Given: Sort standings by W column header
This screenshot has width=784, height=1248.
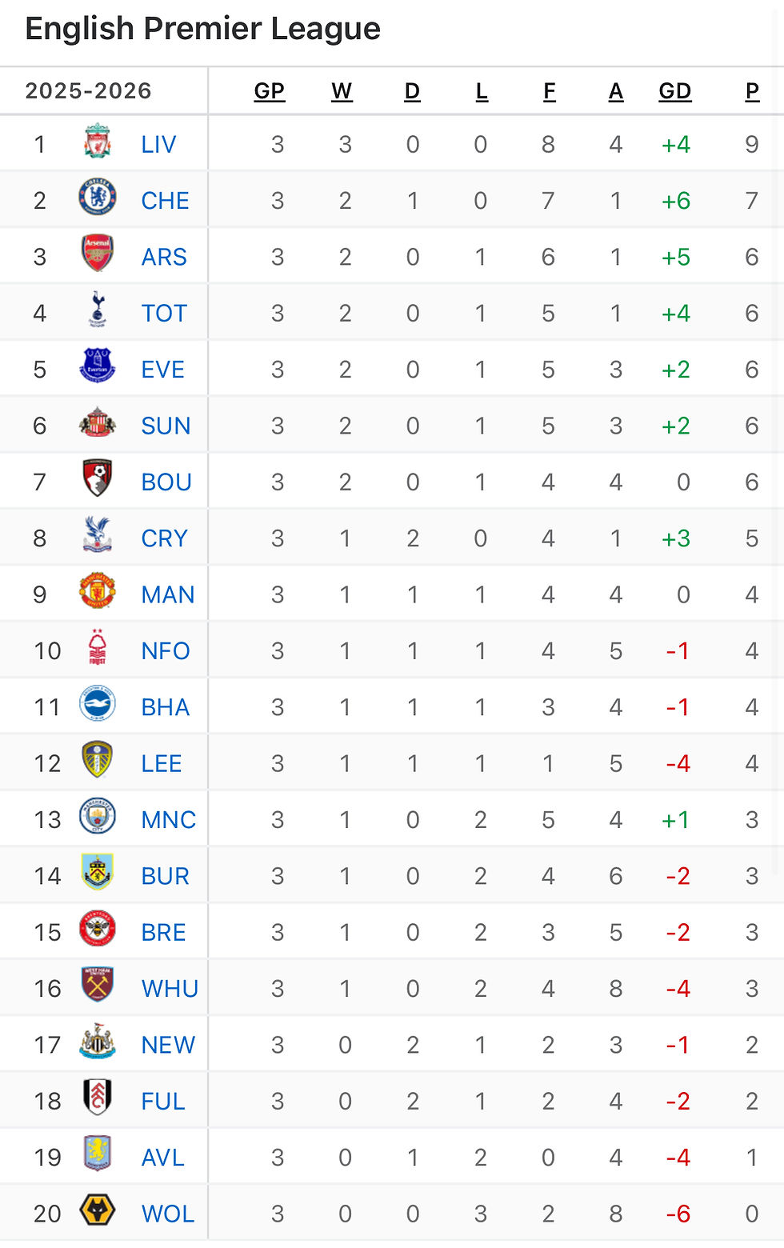Looking at the screenshot, I should [x=342, y=91].
